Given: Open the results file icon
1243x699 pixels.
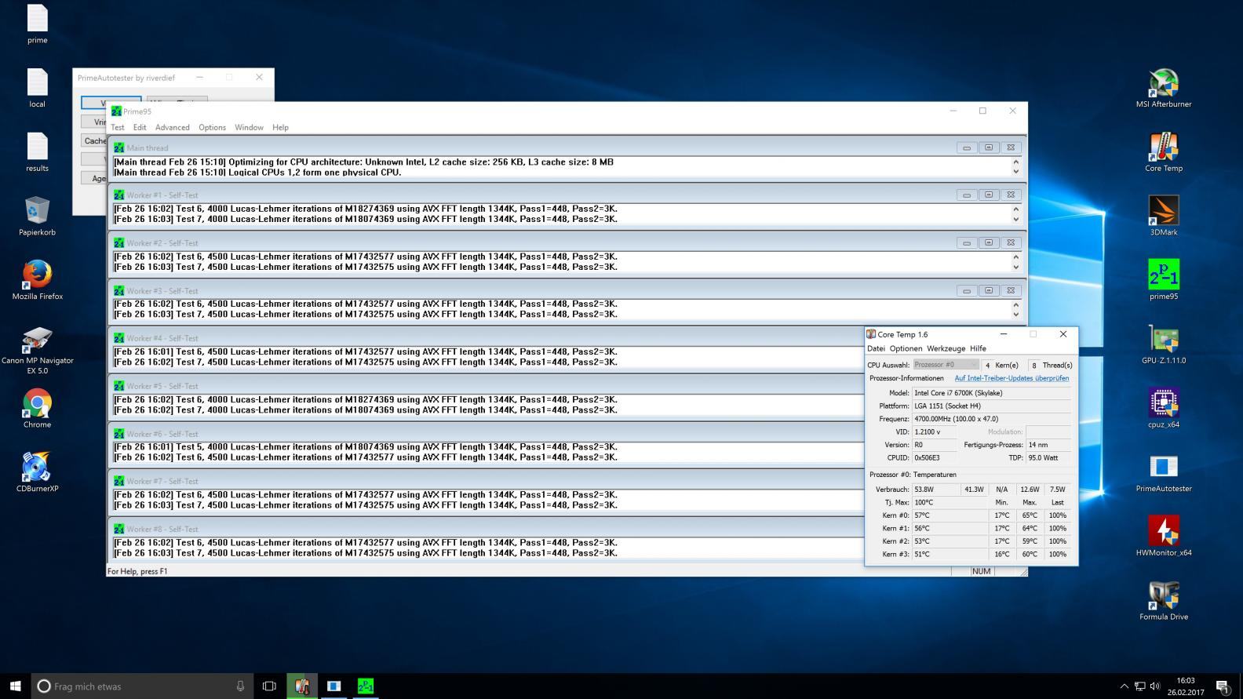Looking at the screenshot, I should click(37, 152).
